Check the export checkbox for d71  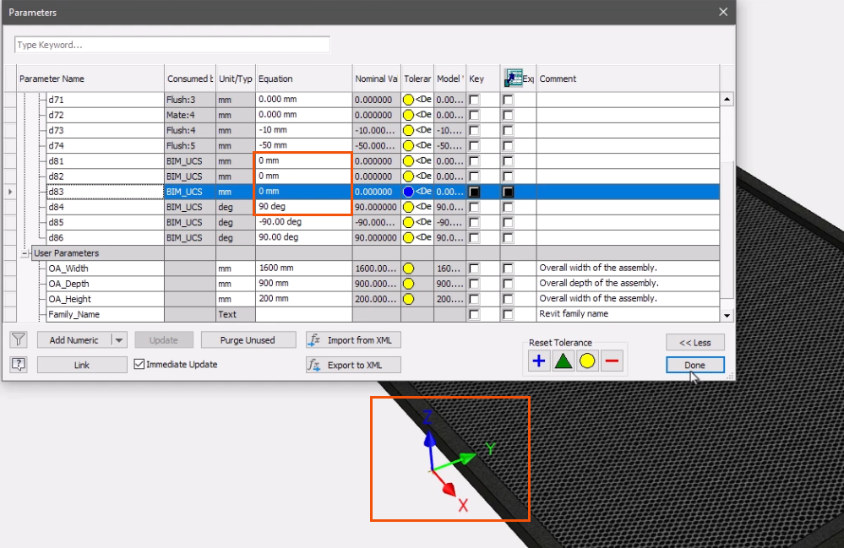(508, 100)
